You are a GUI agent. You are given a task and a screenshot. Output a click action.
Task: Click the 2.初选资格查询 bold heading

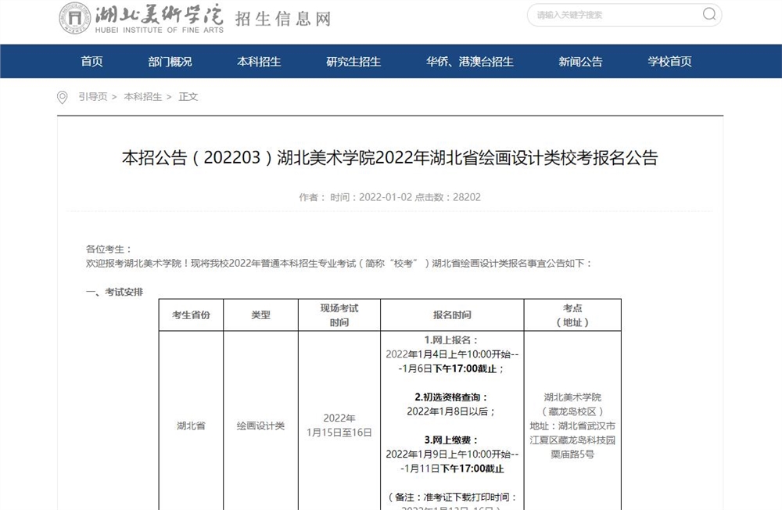click(452, 397)
